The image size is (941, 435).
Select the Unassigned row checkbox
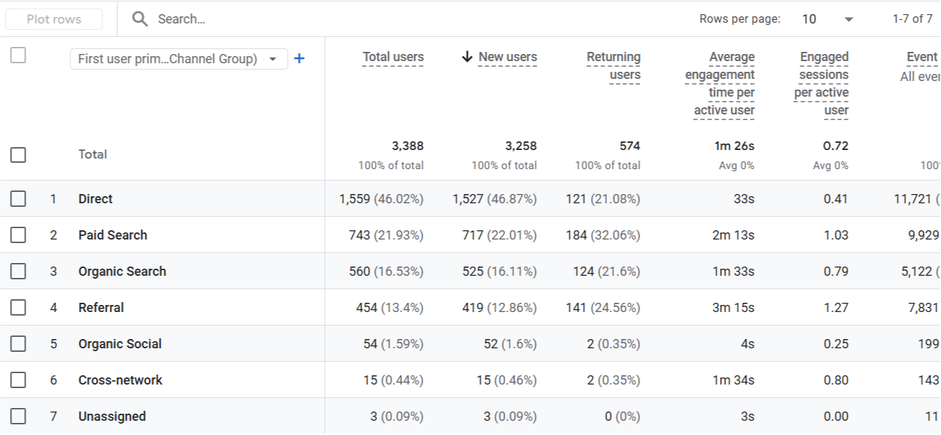coord(18,417)
